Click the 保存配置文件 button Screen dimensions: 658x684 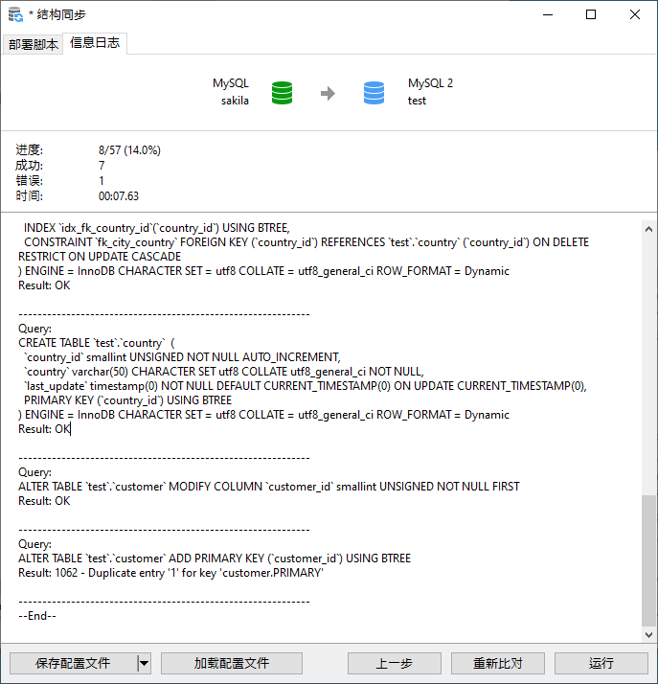[x=73, y=664]
